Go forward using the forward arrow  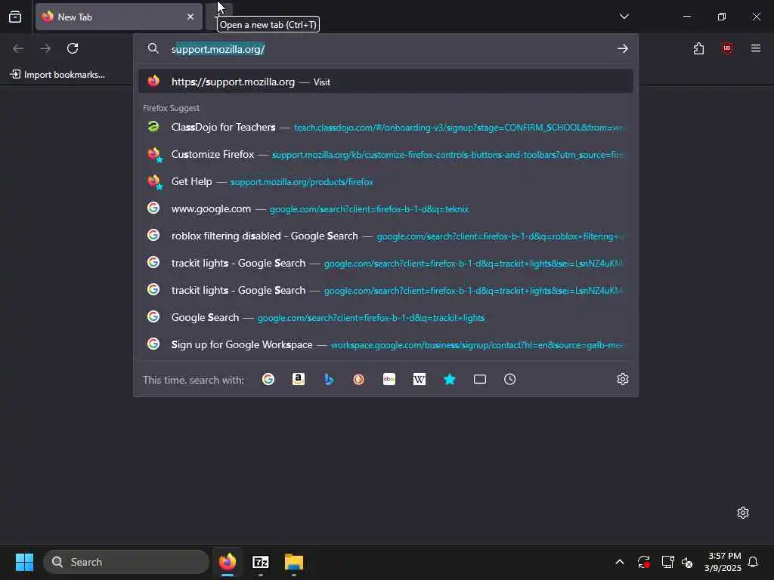(45, 48)
